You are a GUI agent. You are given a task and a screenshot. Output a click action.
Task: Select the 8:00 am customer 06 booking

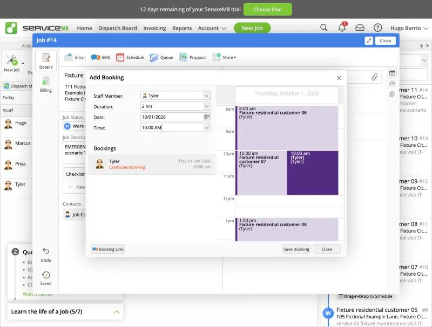[x=287, y=128]
